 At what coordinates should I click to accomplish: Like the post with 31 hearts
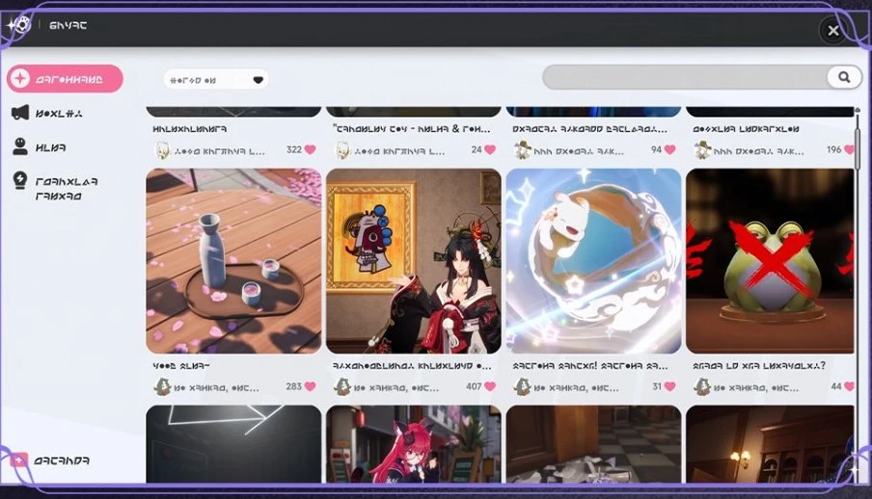pyautogui.click(x=670, y=386)
